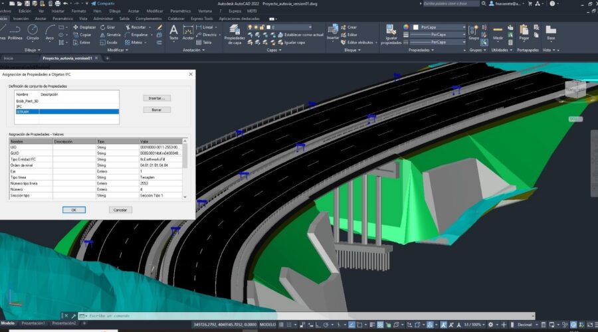Click the Acotar dimension tool
This screenshot has width=598, height=332.
coord(187,33)
